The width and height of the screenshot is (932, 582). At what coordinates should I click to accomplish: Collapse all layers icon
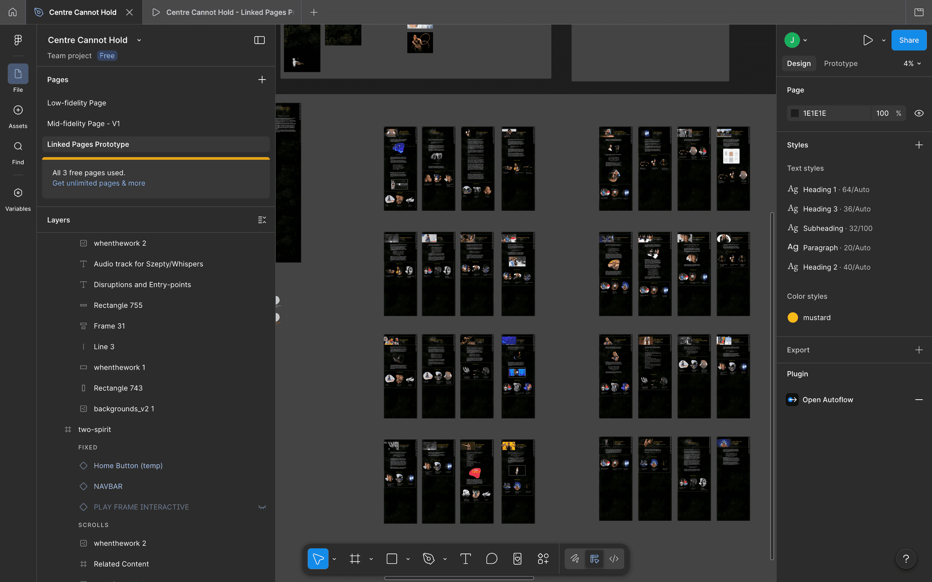[262, 220]
